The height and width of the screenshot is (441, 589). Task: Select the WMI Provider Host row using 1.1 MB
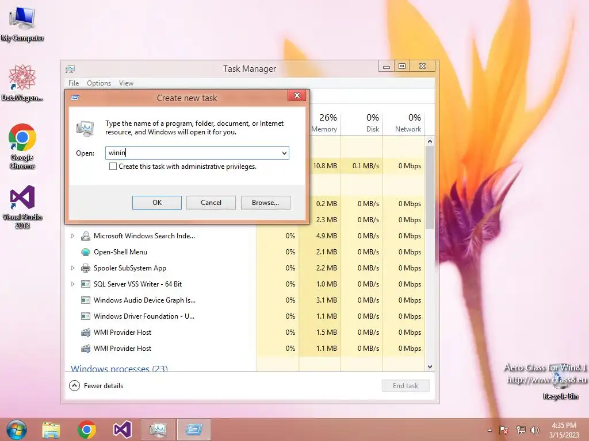(x=246, y=349)
